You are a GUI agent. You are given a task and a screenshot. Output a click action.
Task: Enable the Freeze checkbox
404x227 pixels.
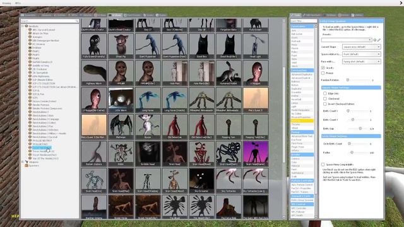pyautogui.click(x=323, y=73)
